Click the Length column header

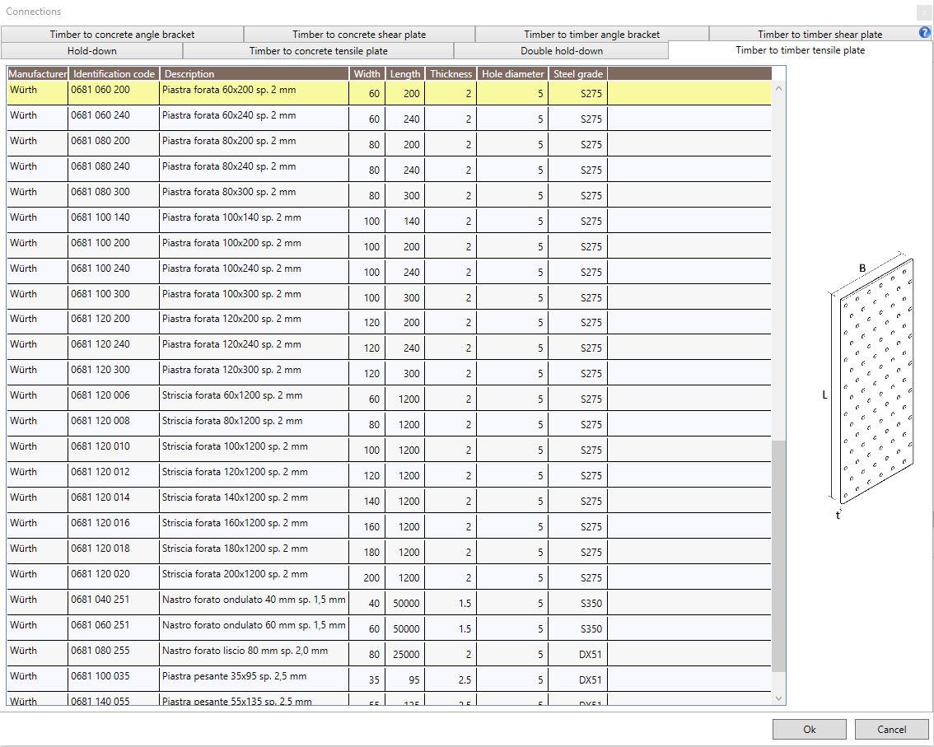point(405,74)
